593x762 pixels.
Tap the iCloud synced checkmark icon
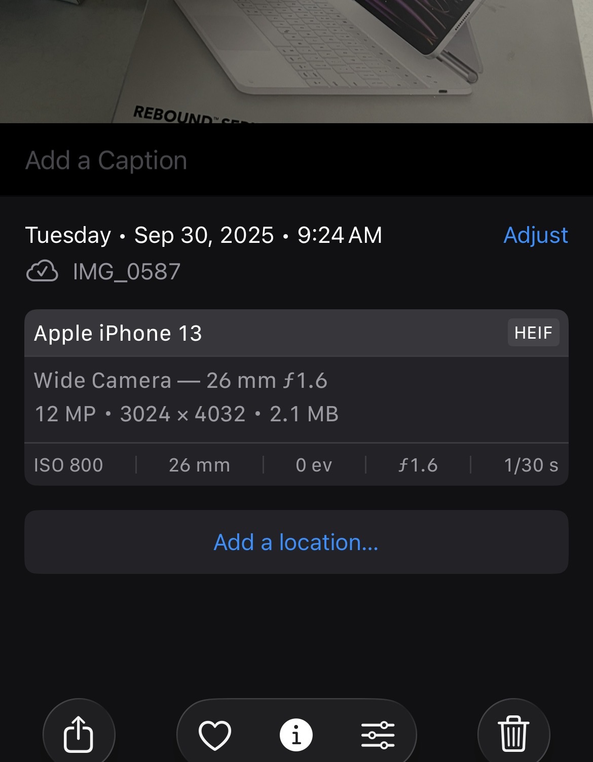42,272
